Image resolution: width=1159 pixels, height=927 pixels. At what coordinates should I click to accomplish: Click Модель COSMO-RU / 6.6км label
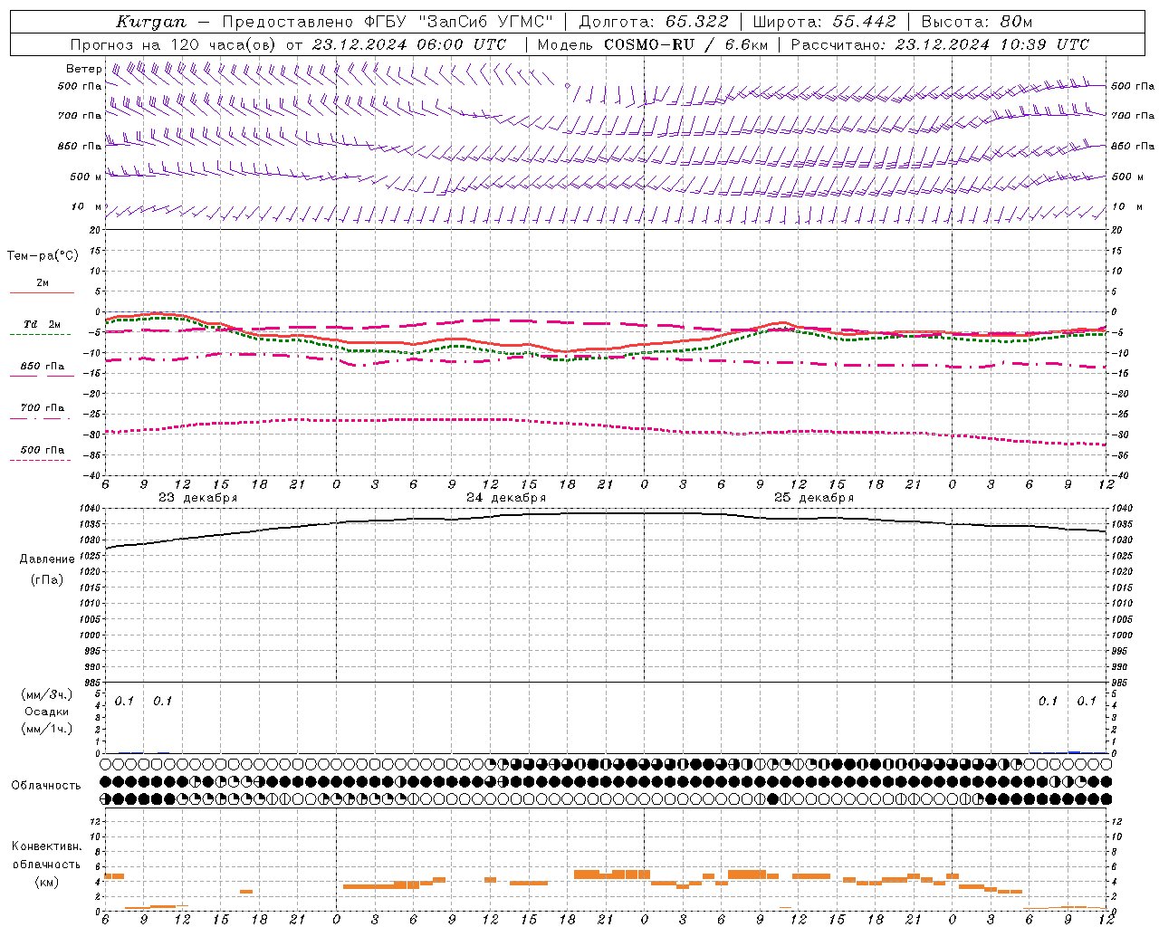[x=652, y=44]
